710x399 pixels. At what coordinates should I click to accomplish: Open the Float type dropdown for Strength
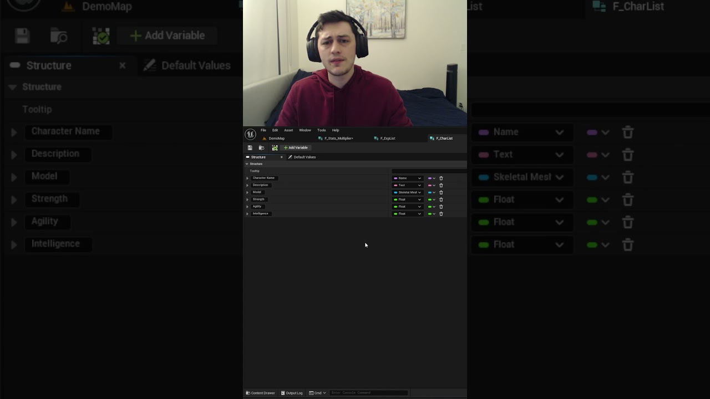tap(408, 199)
